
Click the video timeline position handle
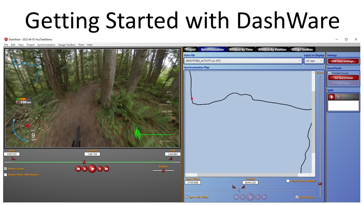84,162
